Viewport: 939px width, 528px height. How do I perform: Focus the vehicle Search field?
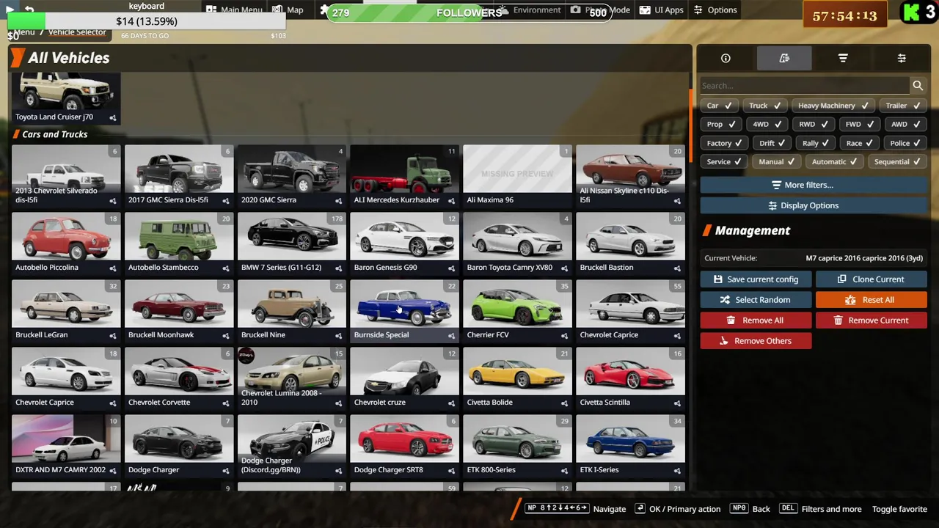[x=805, y=86]
